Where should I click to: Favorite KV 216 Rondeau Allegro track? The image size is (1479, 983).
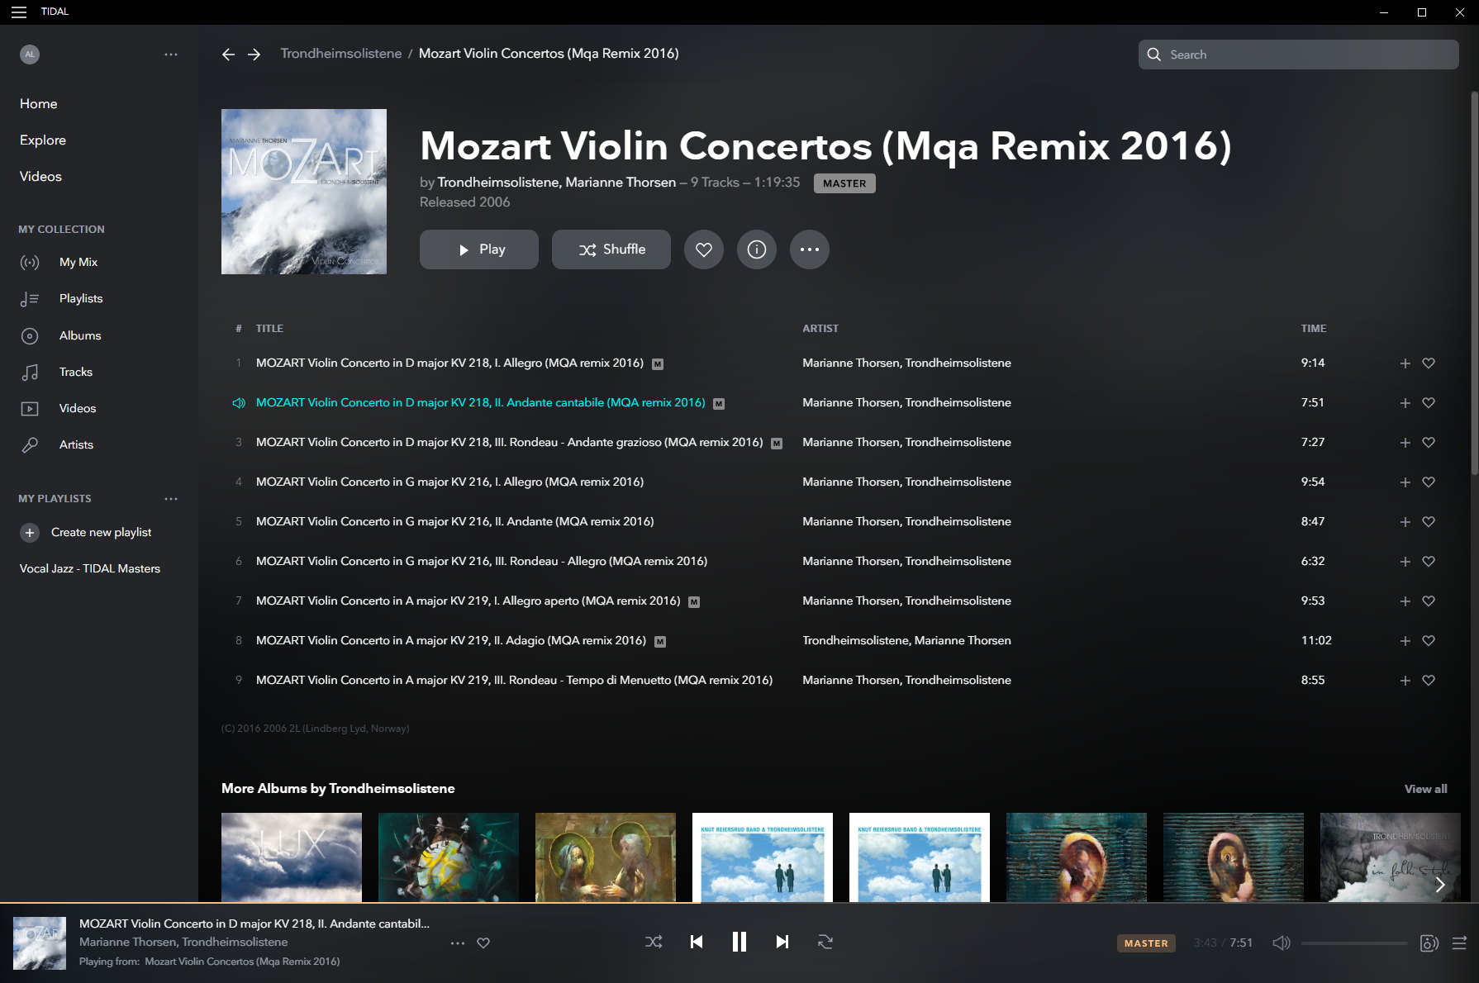click(1429, 562)
